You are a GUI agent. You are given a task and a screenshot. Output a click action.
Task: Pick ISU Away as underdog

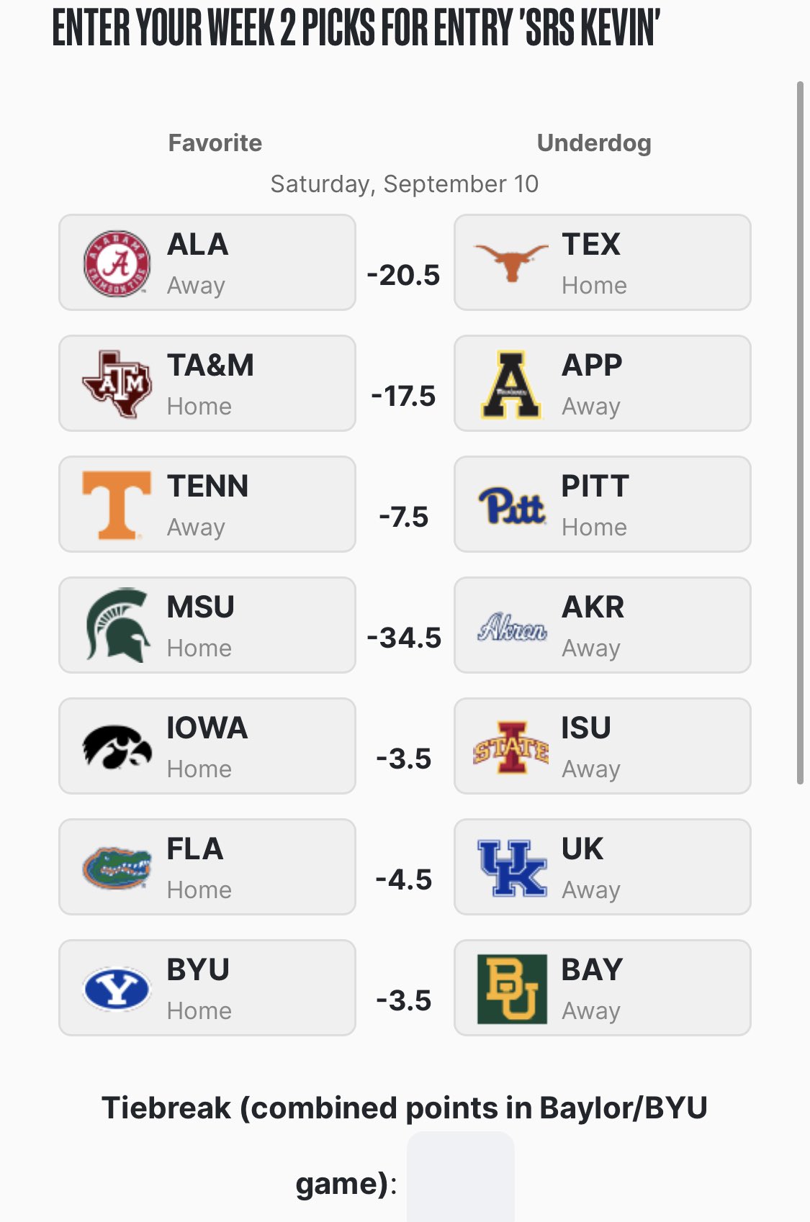(603, 746)
